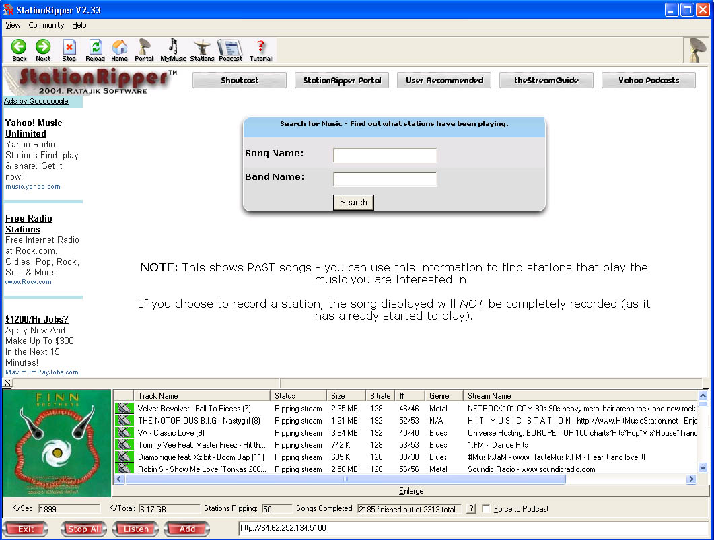
Task: Open the Yahoo Podcasts tab
Action: [x=649, y=80]
